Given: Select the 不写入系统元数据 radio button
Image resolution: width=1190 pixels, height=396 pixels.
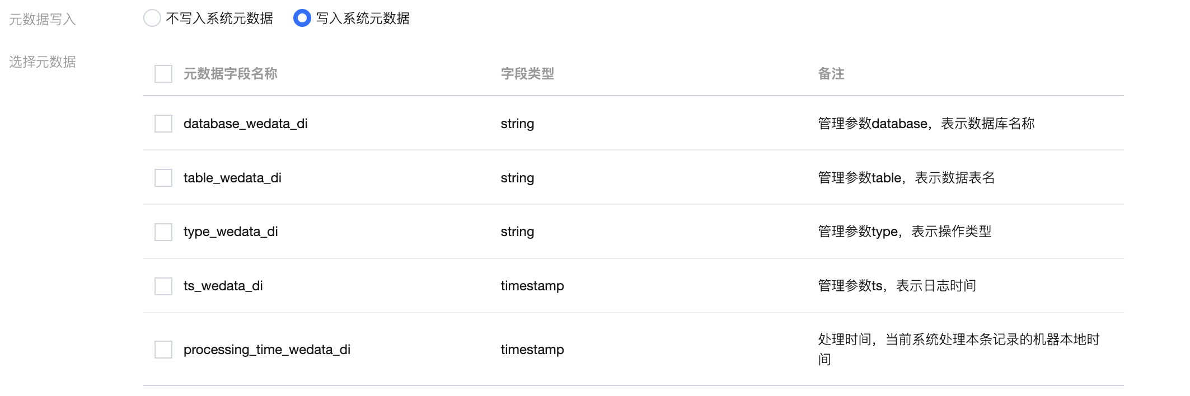Looking at the screenshot, I should click(x=152, y=18).
